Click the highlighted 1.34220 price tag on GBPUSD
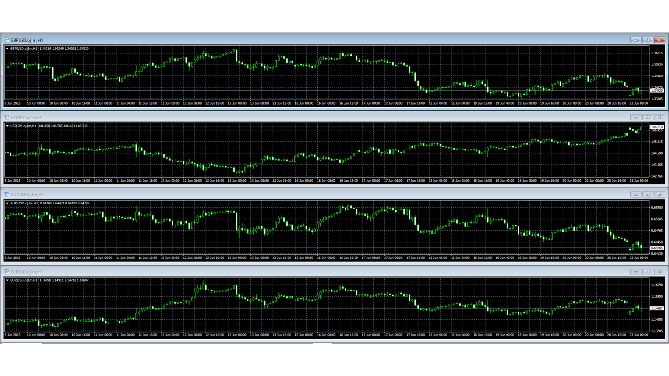Viewport: 669px width, 376px height. tap(657, 90)
